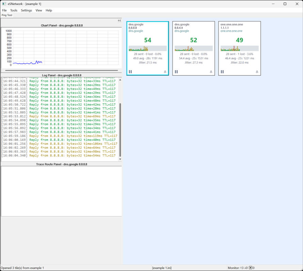Click latency value 54 on 8.8.8.8 tile
Viewport: 303px width, 271px height.
(148, 40)
